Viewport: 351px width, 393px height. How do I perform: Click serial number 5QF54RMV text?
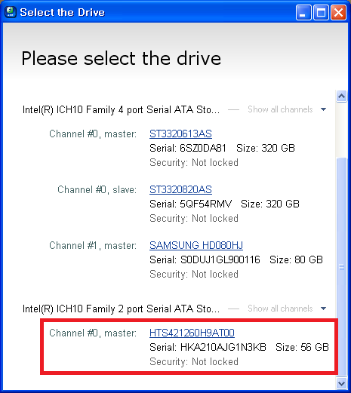pos(205,204)
